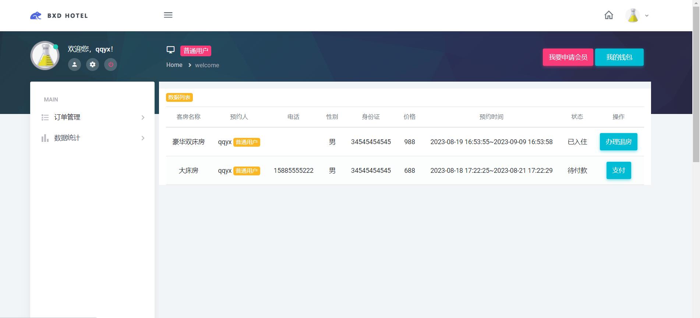Open 数据统计 menu item
Image resolution: width=700 pixels, height=318 pixels.
coord(92,138)
